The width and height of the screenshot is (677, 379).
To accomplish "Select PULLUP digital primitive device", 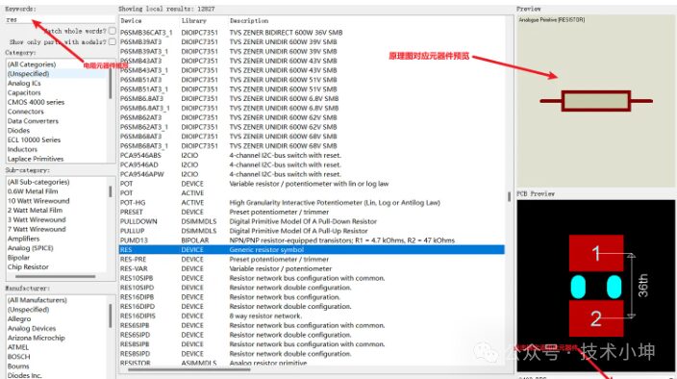I will (312, 231).
